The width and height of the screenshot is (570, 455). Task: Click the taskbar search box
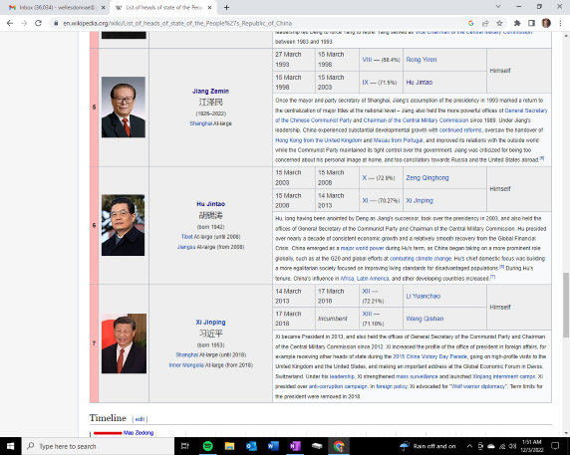(98, 446)
